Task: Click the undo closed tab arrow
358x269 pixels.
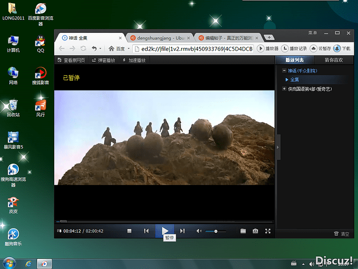Action: 94,48
